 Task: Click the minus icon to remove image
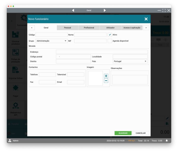point(106,81)
